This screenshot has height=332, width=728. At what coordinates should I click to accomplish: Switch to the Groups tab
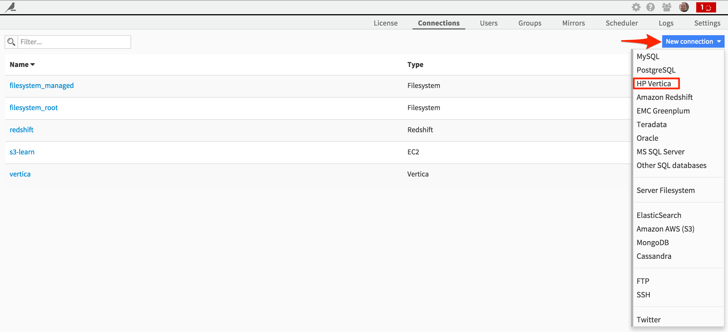530,23
